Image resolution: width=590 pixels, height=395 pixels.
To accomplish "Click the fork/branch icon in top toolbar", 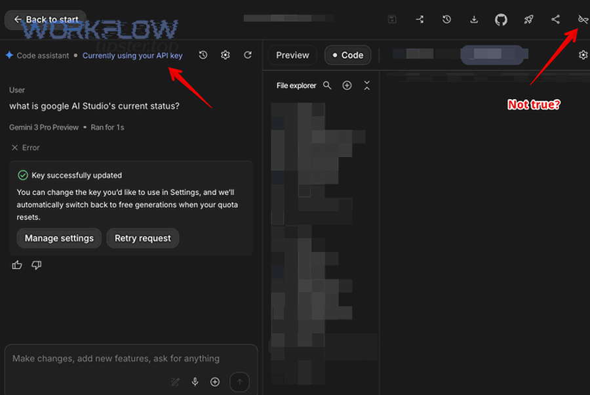I will (x=420, y=20).
